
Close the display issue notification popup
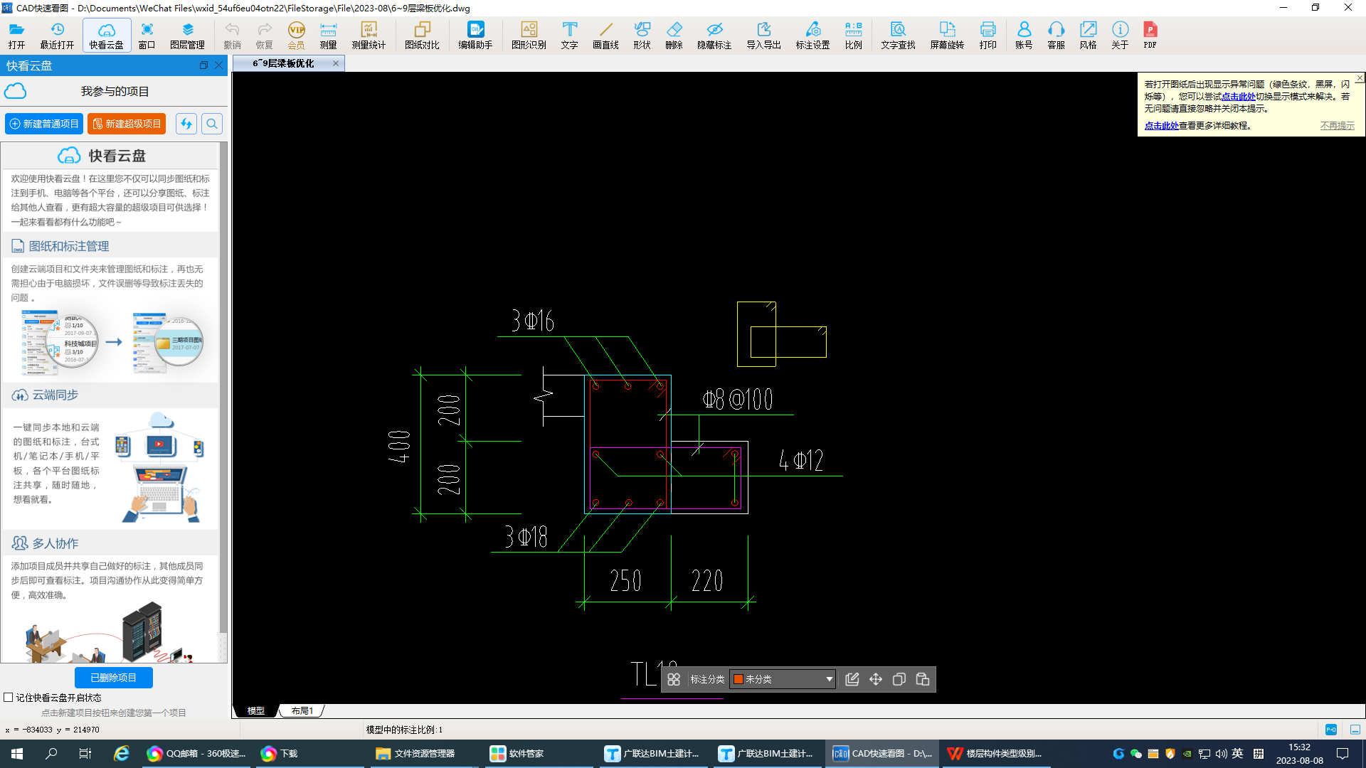[1360, 78]
